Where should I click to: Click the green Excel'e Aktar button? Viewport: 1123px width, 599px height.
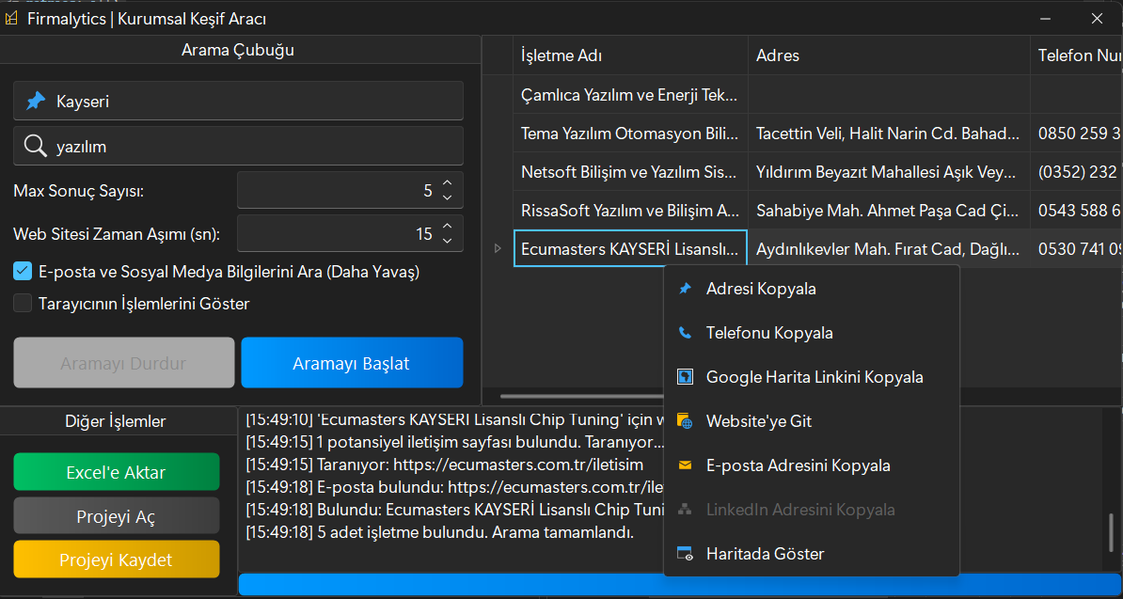pyautogui.click(x=116, y=472)
